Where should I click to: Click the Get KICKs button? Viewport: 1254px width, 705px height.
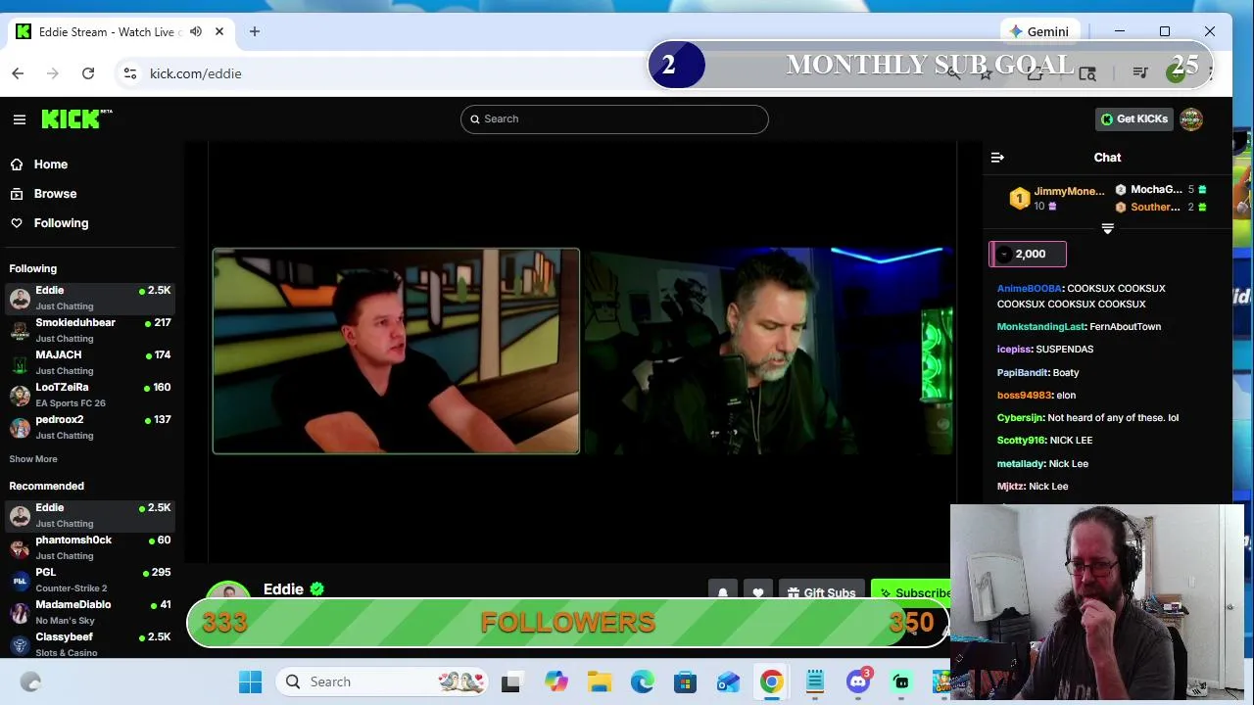pos(1133,118)
